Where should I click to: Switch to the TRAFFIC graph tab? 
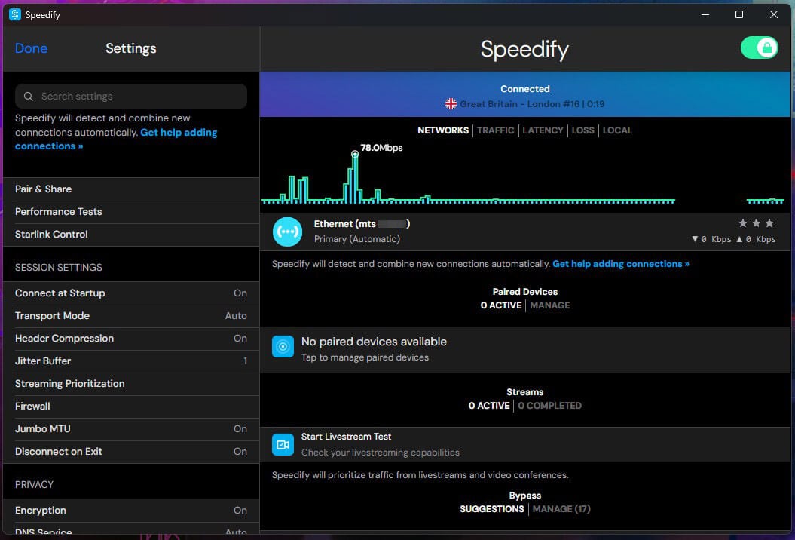[495, 130]
